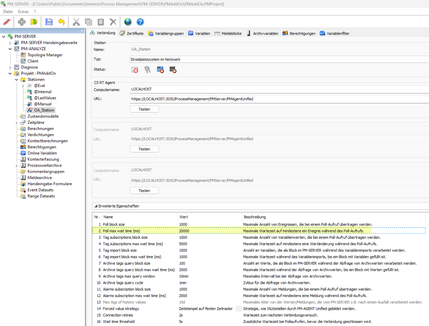429x326 pixels.
Task: Click the Meldearchive icon in tree
Action: pyautogui.click(x=23, y=178)
